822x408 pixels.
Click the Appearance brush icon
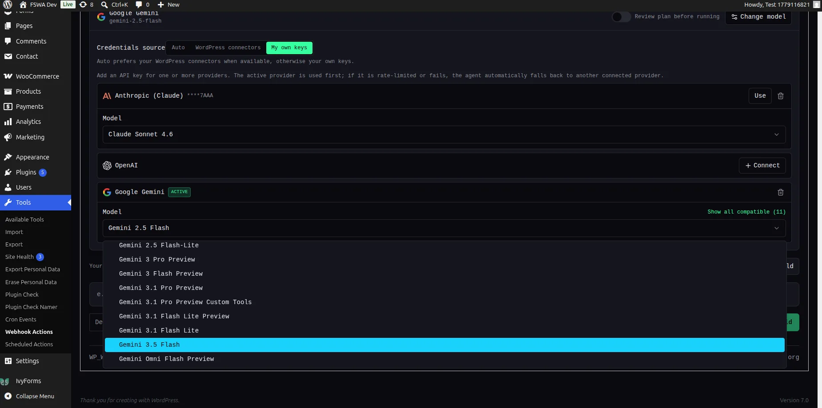point(8,157)
